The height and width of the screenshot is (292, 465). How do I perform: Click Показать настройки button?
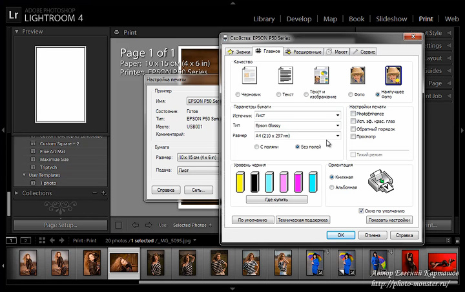pyautogui.click(x=389, y=220)
